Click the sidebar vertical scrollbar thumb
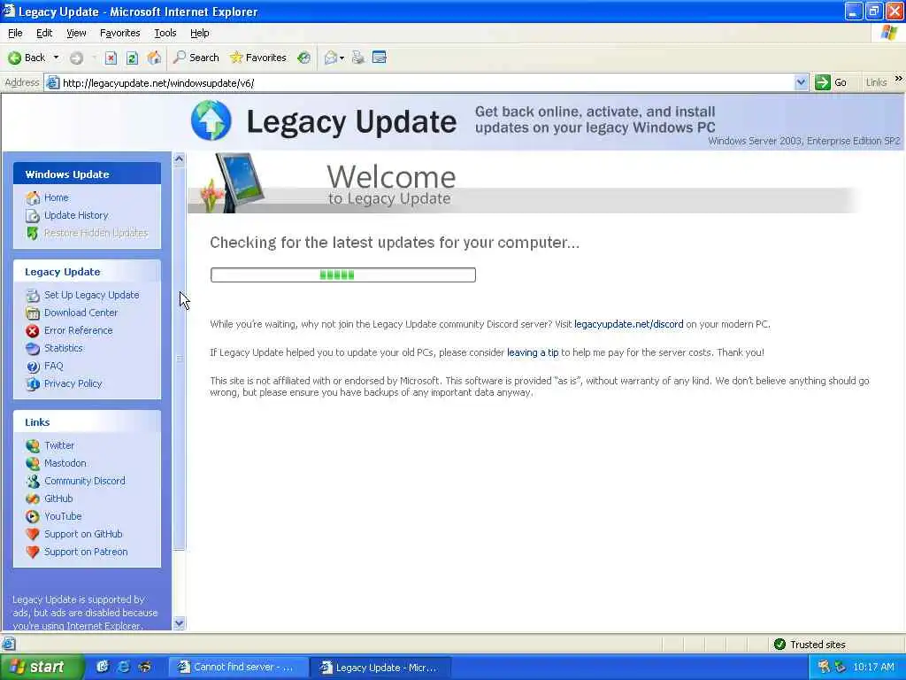 pyautogui.click(x=179, y=359)
